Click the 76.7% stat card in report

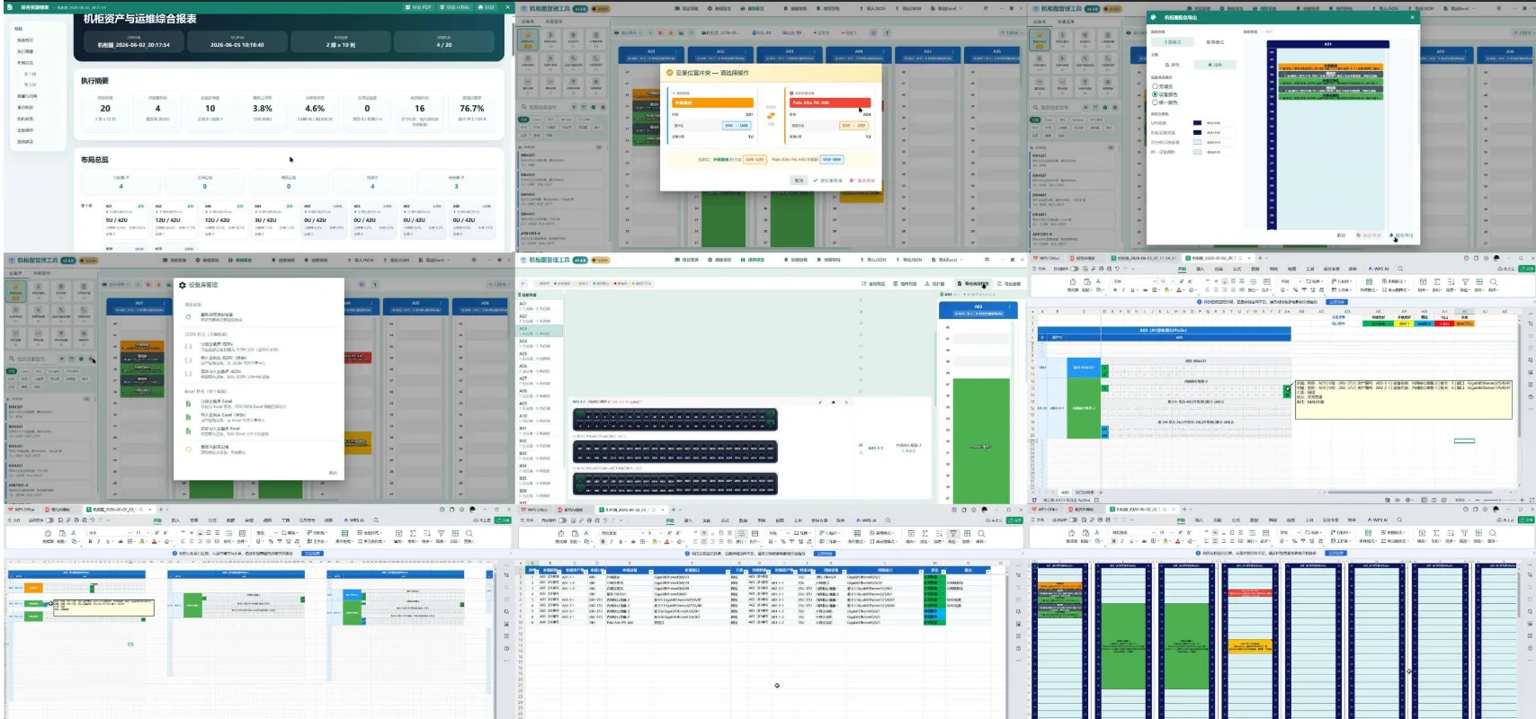472,111
